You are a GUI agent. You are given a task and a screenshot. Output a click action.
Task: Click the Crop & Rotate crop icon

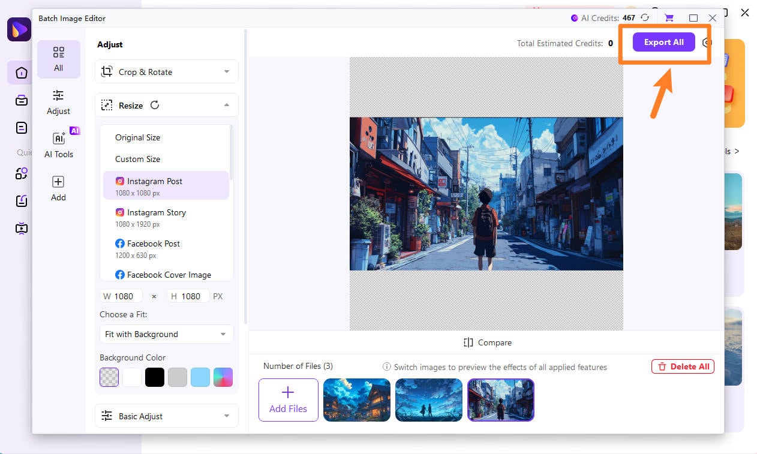(x=107, y=72)
